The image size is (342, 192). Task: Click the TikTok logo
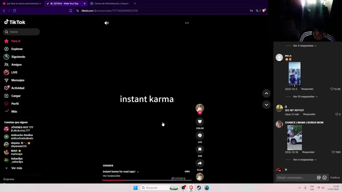[x=15, y=22]
